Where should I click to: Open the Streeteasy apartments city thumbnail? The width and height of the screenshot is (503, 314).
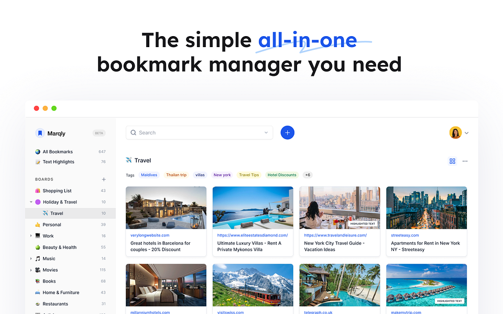click(427, 208)
